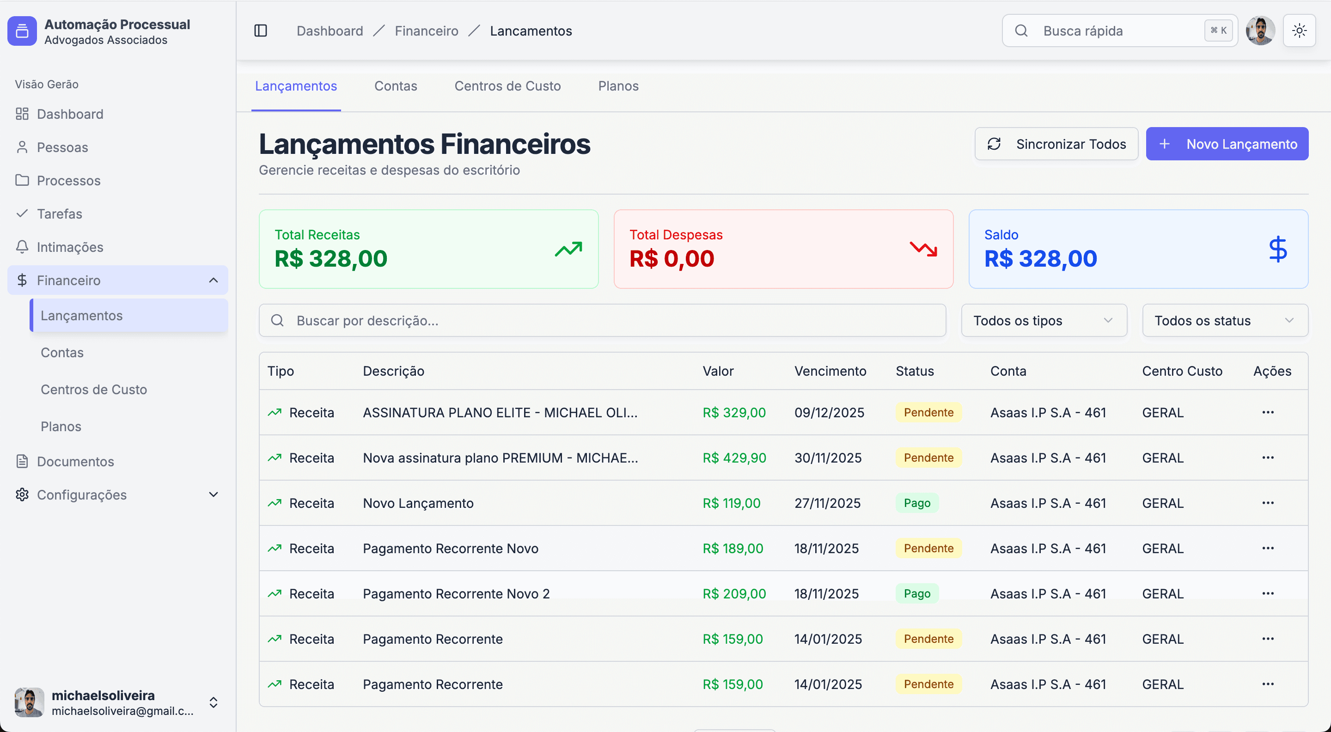1331x732 pixels.
Task: Collapse the Financeiro section in sidebar
Action: pyautogui.click(x=214, y=280)
